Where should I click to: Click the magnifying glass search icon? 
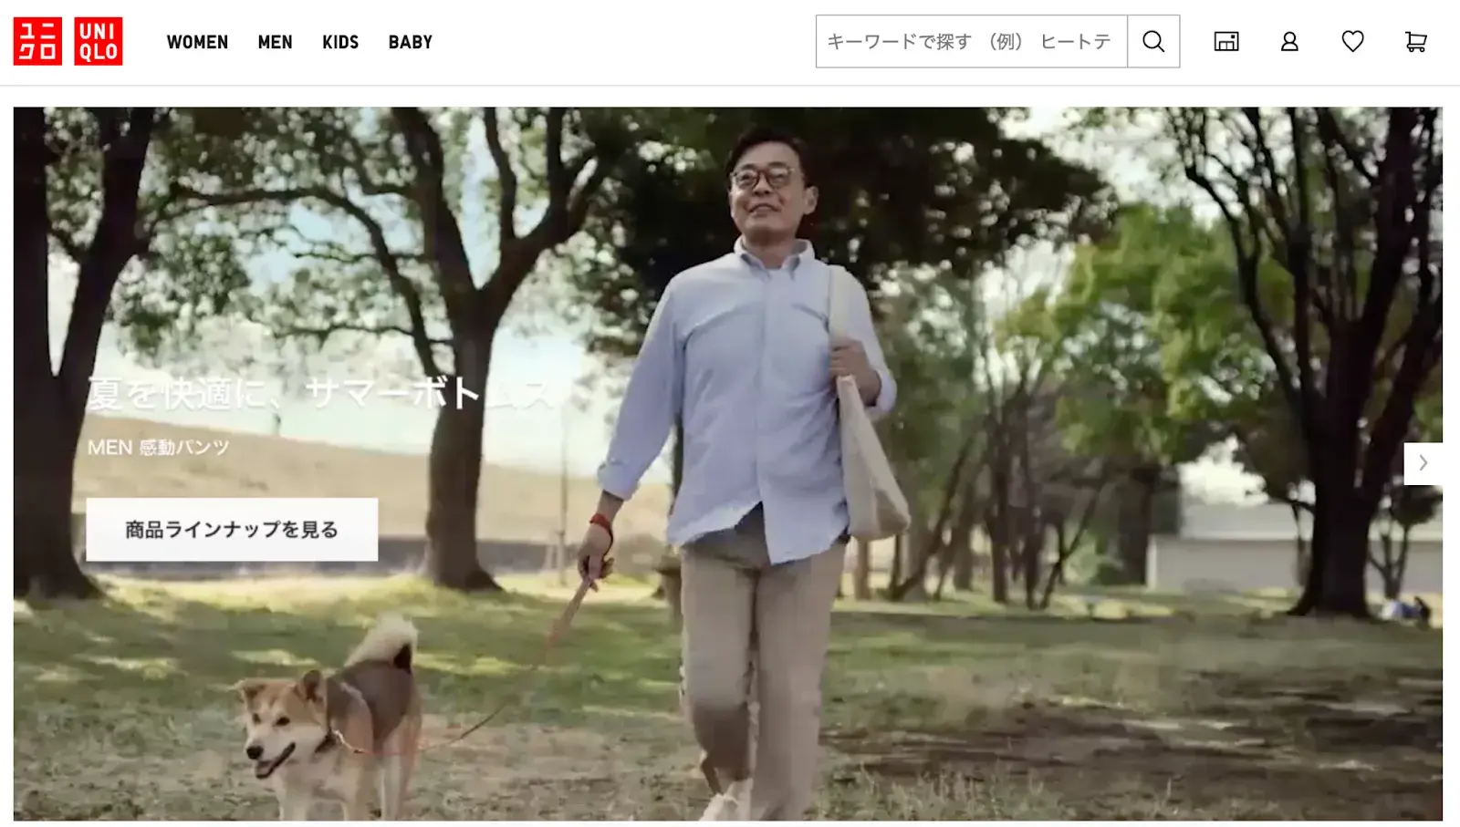(x=1153, y=41)
